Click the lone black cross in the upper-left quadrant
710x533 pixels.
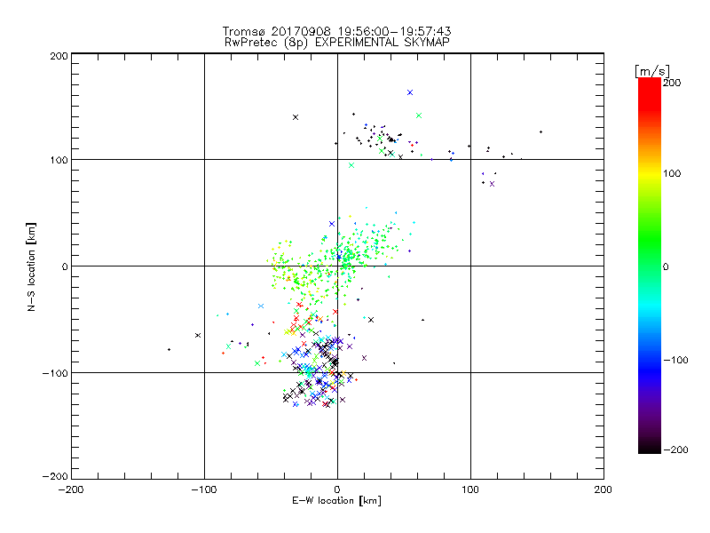296,117
